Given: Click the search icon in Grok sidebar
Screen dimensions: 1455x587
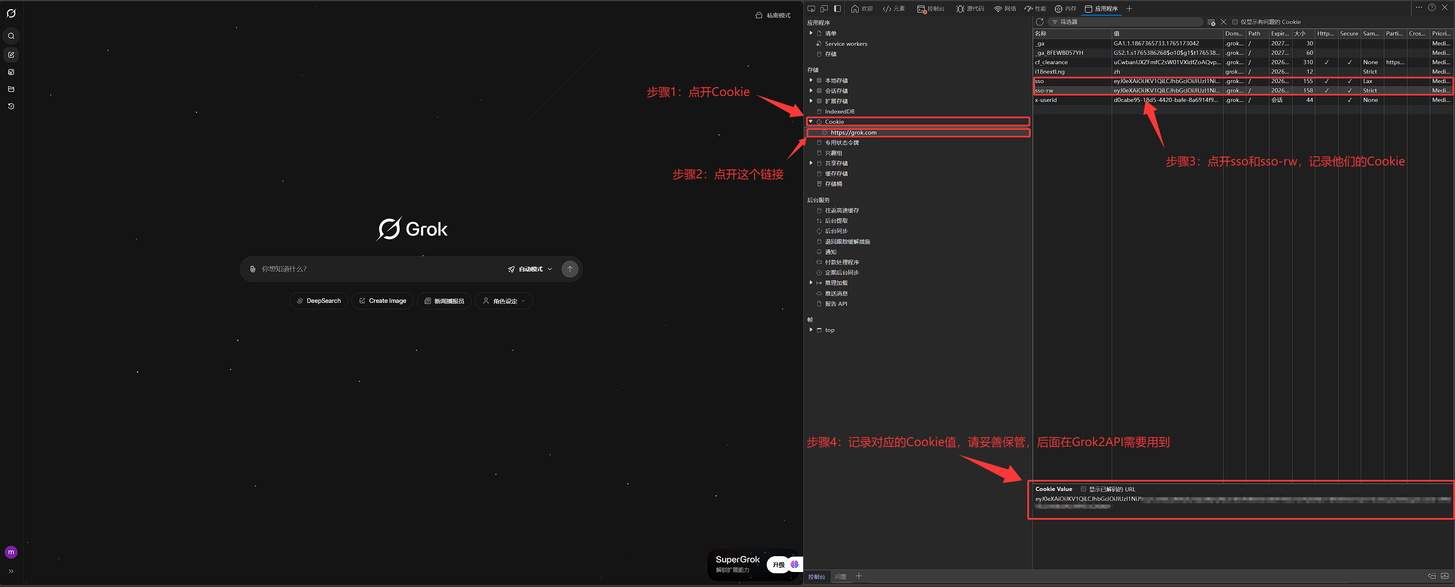Looking at the screenshot, I should point(11,36).
